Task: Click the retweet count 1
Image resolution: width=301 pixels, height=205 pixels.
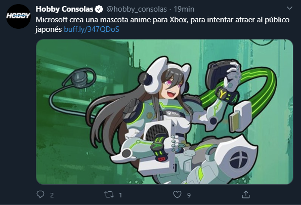Action: 120,195
